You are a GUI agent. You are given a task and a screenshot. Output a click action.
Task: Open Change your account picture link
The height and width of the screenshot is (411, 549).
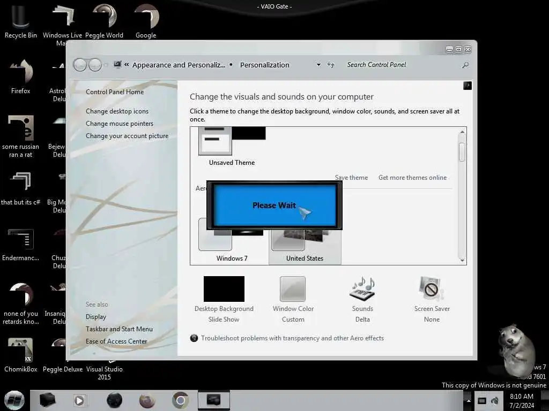(127, 136)
